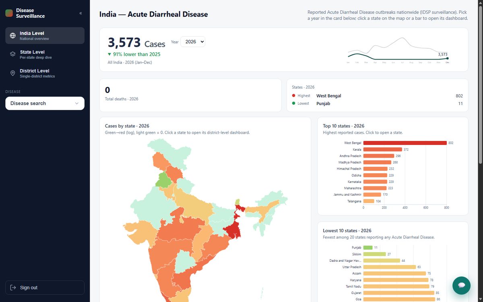
Task: Click the Punjab bar in Lowest 10 chart
Action: coord(368,248)
